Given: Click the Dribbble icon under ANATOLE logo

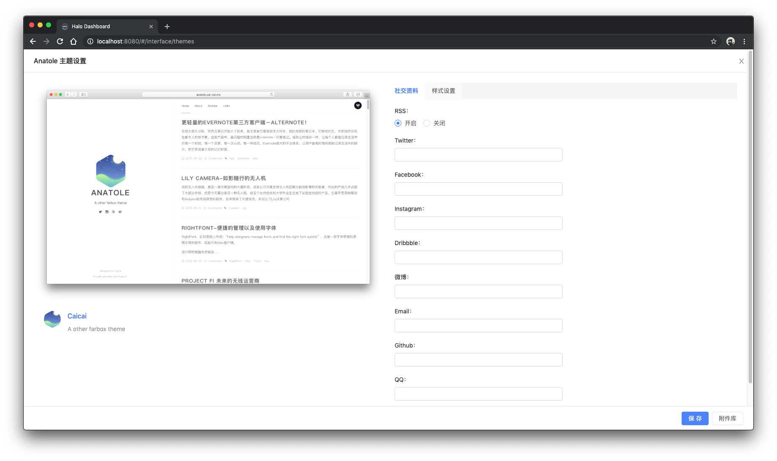Looking at the screenshot, I should [x=113, y=212].
